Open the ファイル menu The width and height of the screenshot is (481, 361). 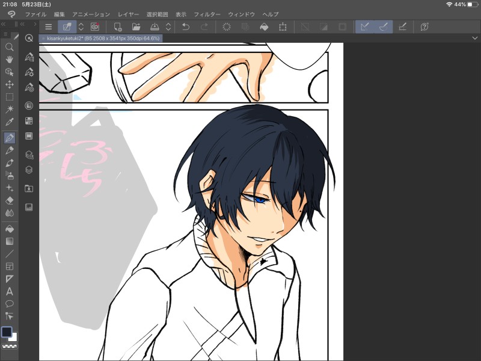35,14
